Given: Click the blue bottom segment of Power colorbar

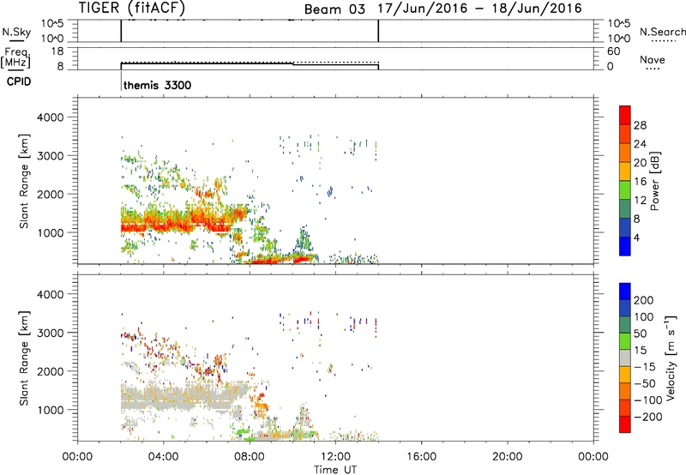Looking at the screenshot, I should click(x=625, y=246).
